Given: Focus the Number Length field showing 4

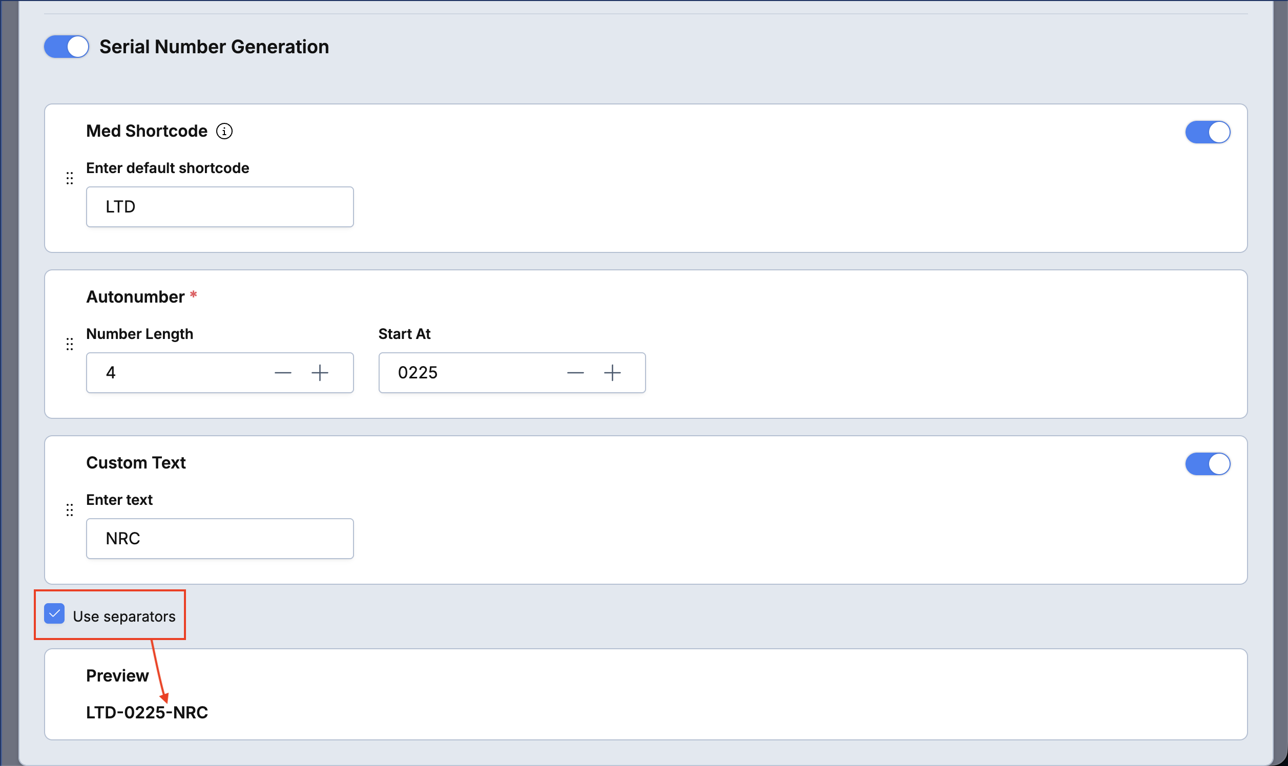Looking at the screenshot, I should (x=220, y=373).
